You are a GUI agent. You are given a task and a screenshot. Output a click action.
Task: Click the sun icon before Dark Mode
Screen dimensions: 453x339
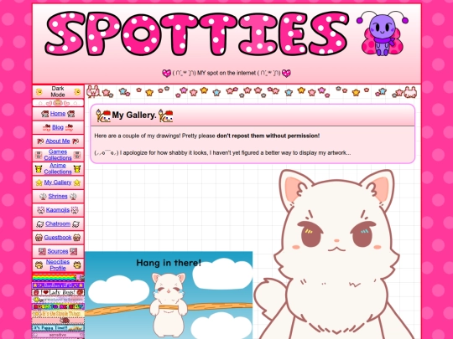pyautogui.click(x=39, y=92)
